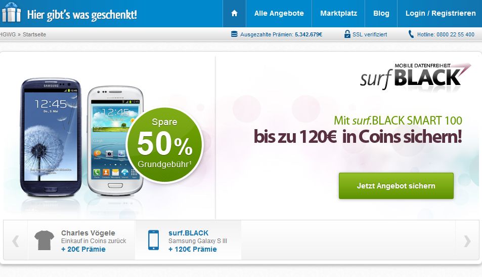The height and width of the screenshot is (277, 482).
Task: Open Login / Registrieren
Action: pyautogui.click(x=440, y=13)
